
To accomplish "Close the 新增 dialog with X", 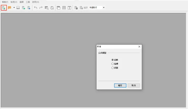I will (139, 47).
